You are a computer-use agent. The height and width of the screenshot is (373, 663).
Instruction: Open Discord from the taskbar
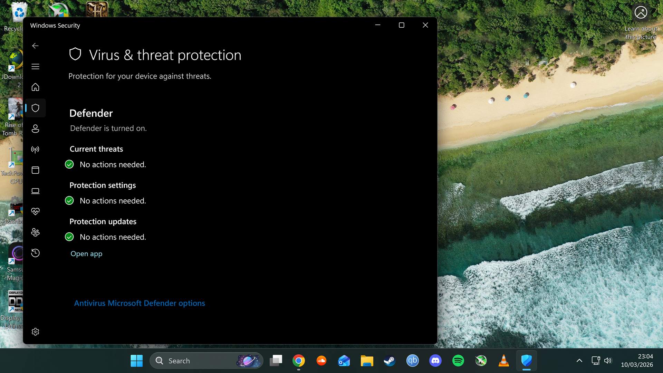pyautogui.click(x=435, y=360)
